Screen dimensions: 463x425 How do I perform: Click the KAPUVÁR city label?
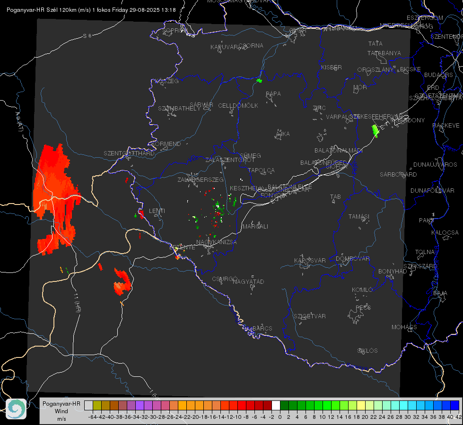pos(225,47)
